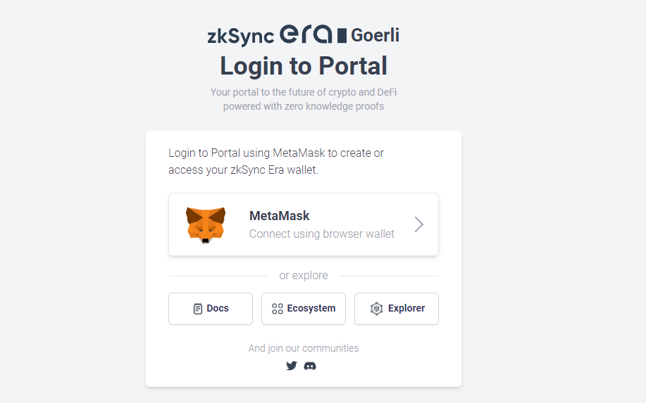Viewport: 646px width, 403px height.
Task: Click the zero knowledge proofs tagline
Action: point(304,107)
